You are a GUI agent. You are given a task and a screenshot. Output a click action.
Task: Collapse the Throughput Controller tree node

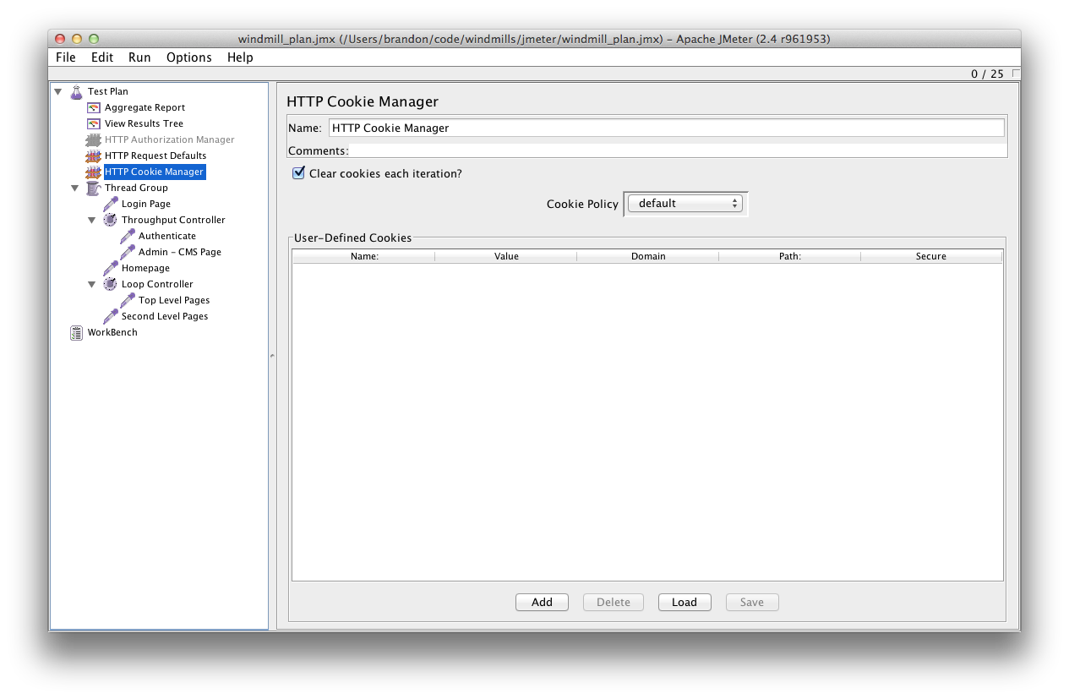point(92,220)
